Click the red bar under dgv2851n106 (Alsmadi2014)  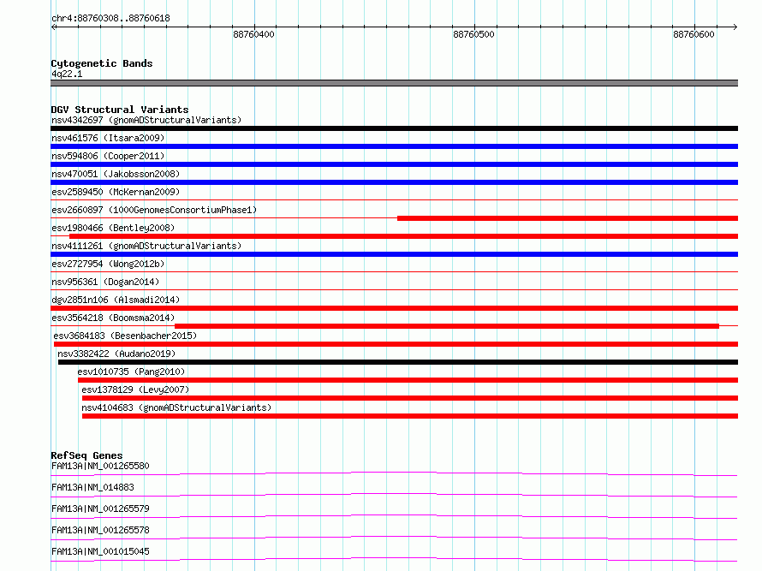[394, 308]
